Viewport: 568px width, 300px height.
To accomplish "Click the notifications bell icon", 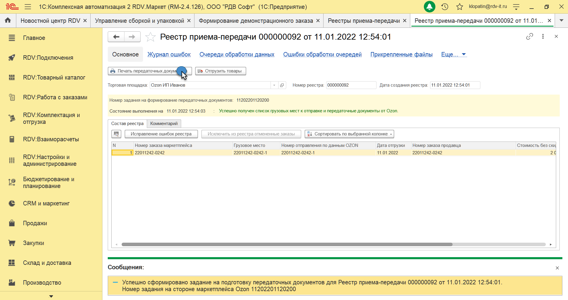I will pyautogui.click(x=429, y=7).
